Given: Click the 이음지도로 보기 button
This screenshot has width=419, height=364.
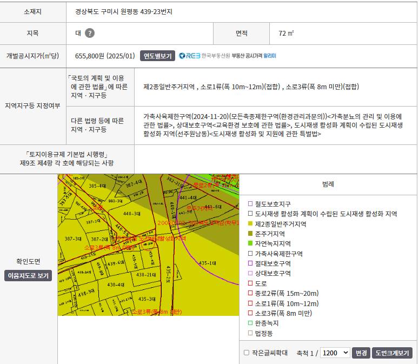Looking at the screenshot, I should point(28,275).
